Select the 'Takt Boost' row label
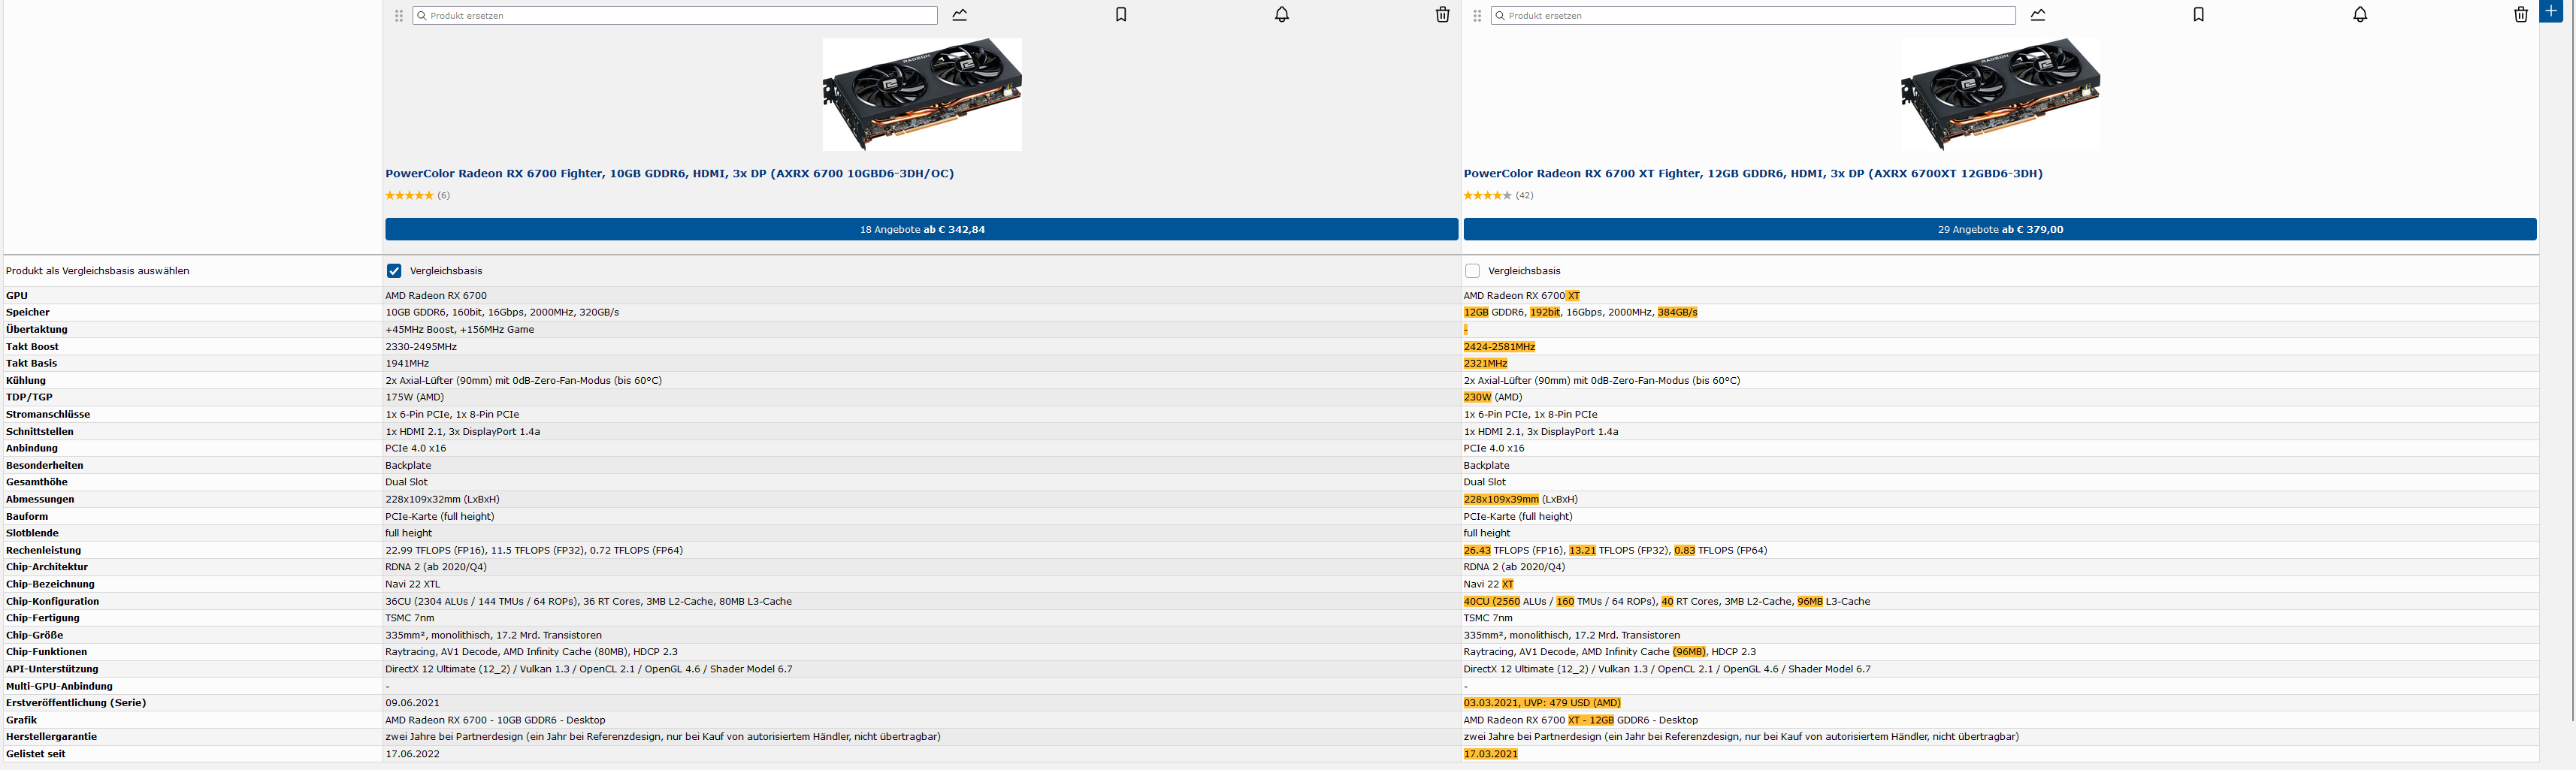Image resolution: width=2576 pixels, height=770 pixels. coord(32,347)
